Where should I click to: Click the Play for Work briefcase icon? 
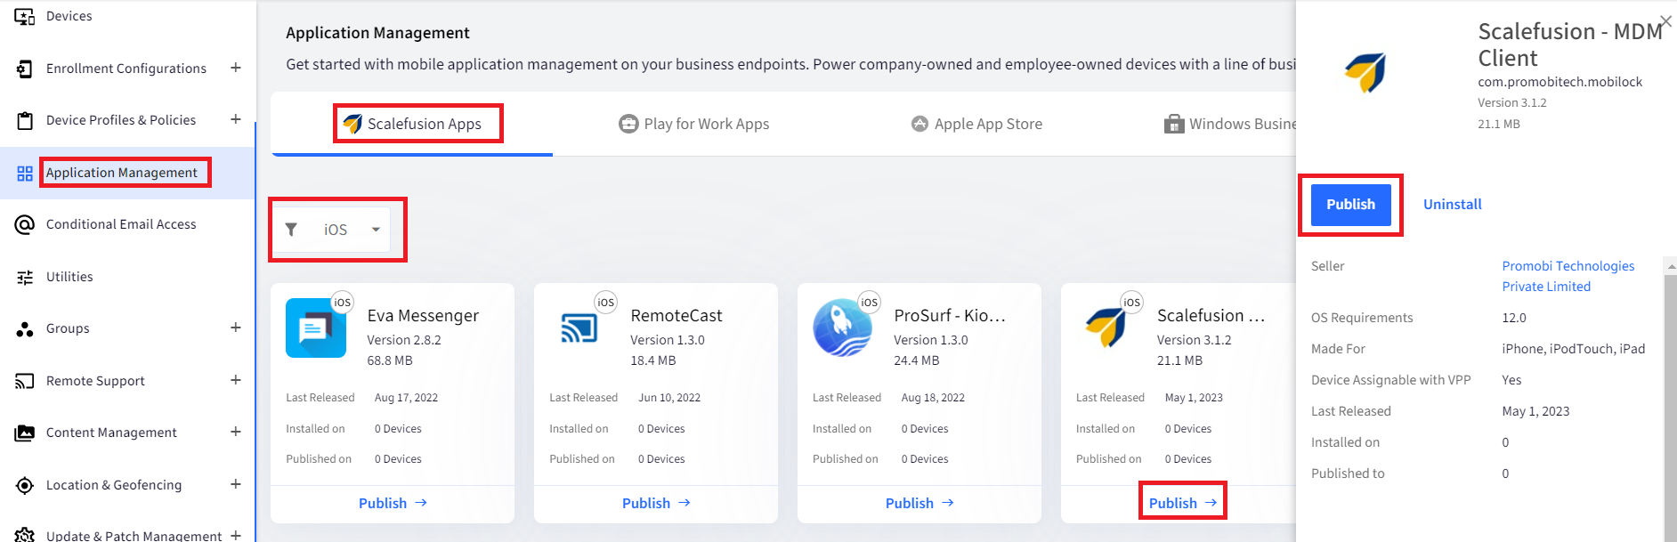[628, 124]
